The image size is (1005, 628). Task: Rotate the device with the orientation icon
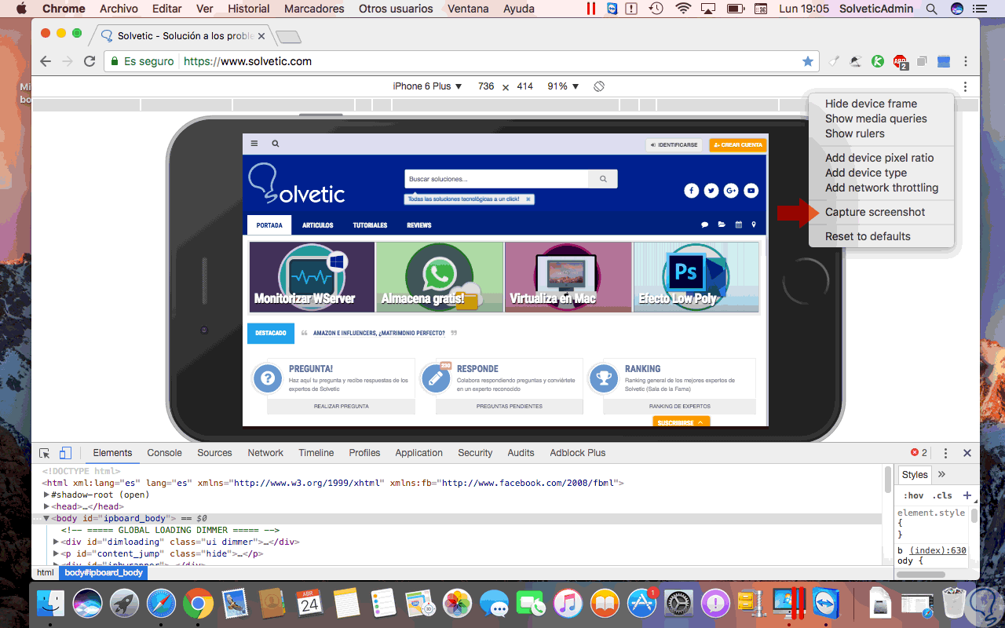pyautogui.click(x=599, y=86)
